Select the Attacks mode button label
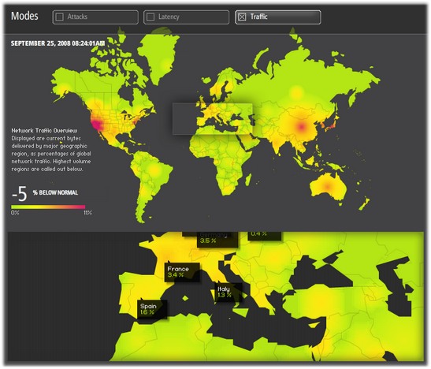Image resolution: width=431 pixels, height=369 pixels. [x=77, y=17]
